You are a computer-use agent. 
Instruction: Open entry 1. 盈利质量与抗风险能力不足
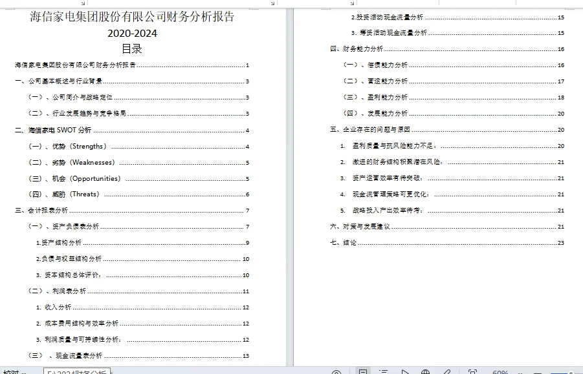[x=452, y=146]
